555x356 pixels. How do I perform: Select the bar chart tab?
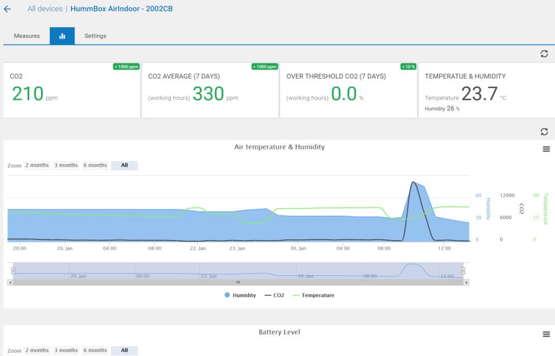click(x=62, y=36)
